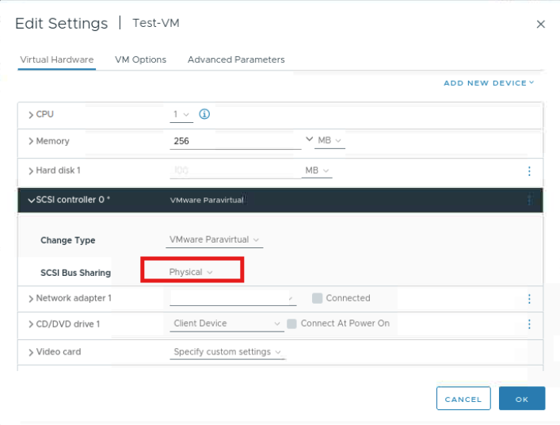Open CD/DVD drive 1 options menu
The width and height of the screenshot is (560, 425).
click(529, 324)
